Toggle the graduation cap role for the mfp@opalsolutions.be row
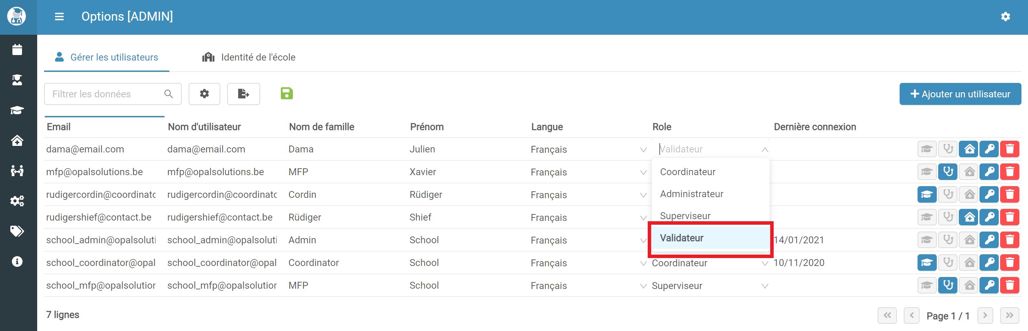 (926, 172)
